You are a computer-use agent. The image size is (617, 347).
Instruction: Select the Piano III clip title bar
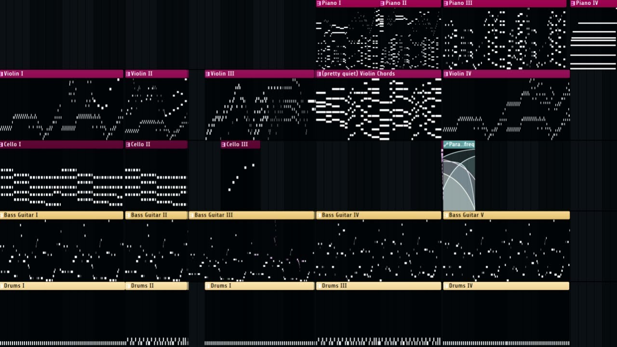click(x=505, y=3)
